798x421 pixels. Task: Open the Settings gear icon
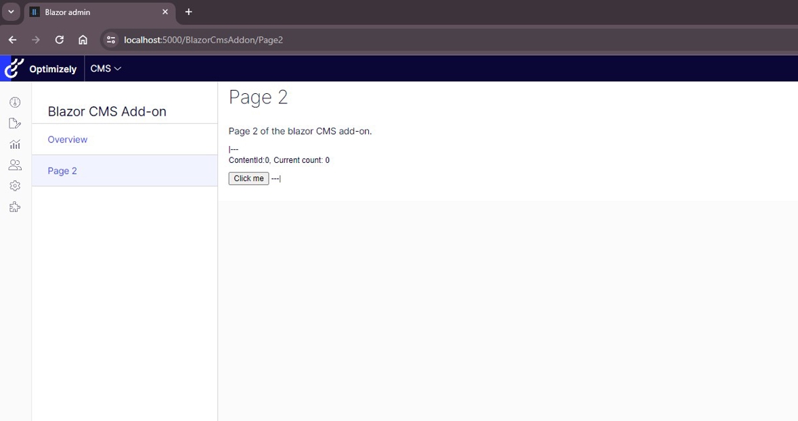(15, 186)
